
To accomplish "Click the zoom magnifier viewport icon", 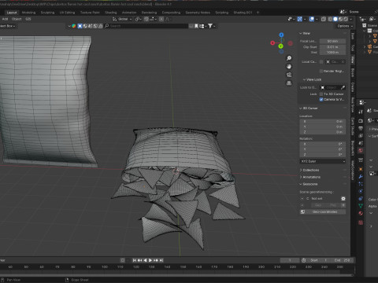I will click(289, 58).
